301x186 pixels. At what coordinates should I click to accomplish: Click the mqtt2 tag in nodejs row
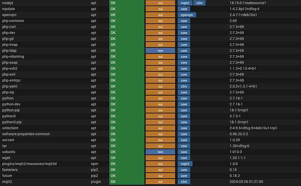[x=185, y=3]
